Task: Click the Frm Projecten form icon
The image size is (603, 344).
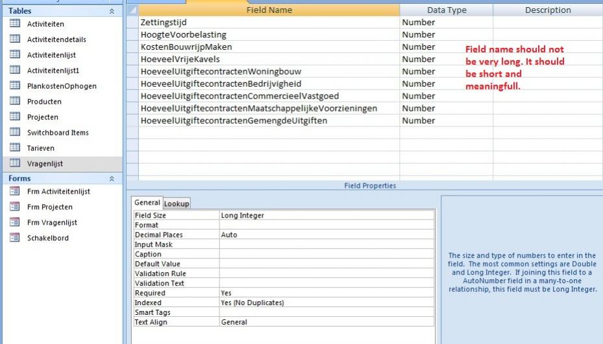Action: tap(15, 207)
